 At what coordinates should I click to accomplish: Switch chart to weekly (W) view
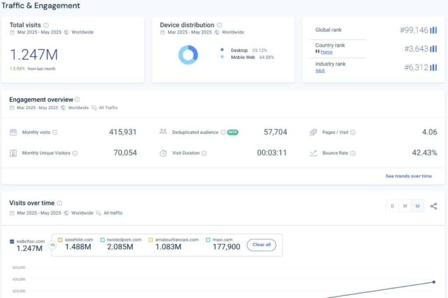click(405, 206)
